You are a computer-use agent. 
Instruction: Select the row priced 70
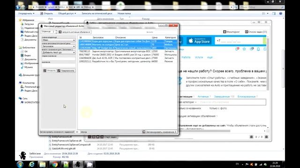pos(128,45)
